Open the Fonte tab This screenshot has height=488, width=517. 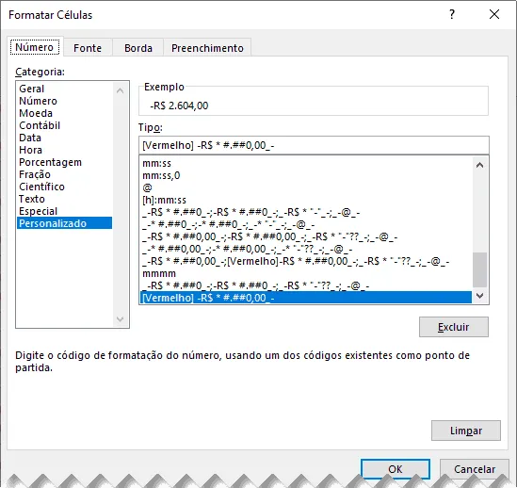[x=88, y=48]
